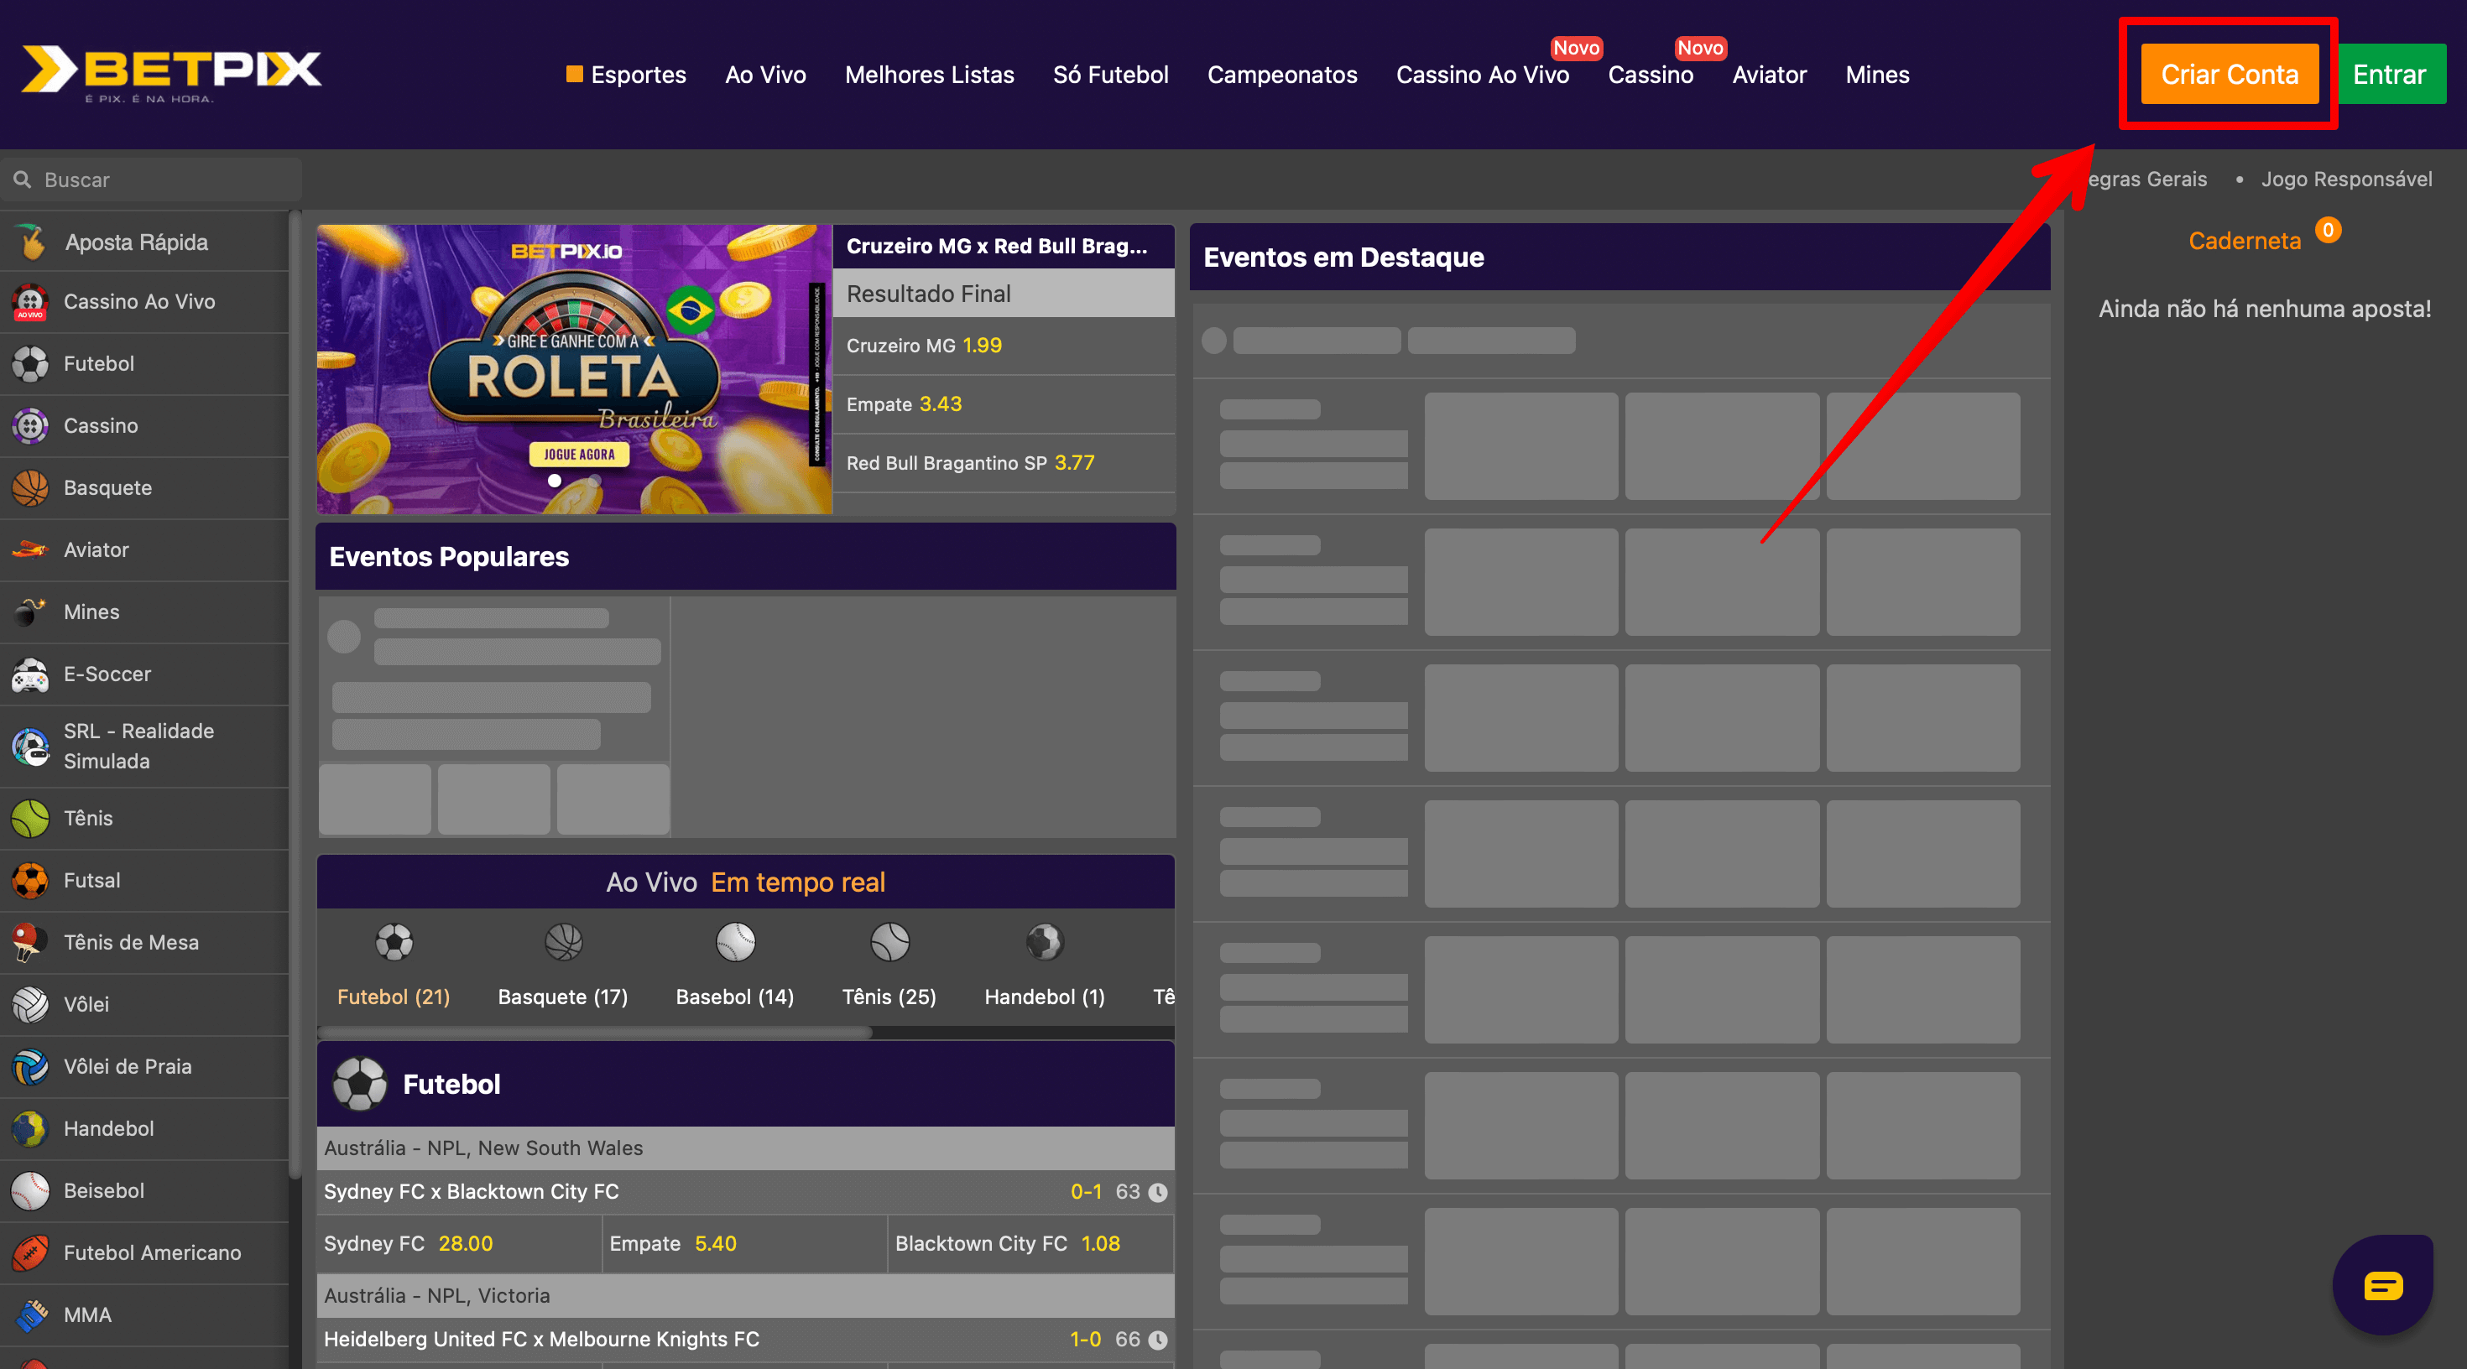Select Empate odds 3.43

click(1003, 404)
